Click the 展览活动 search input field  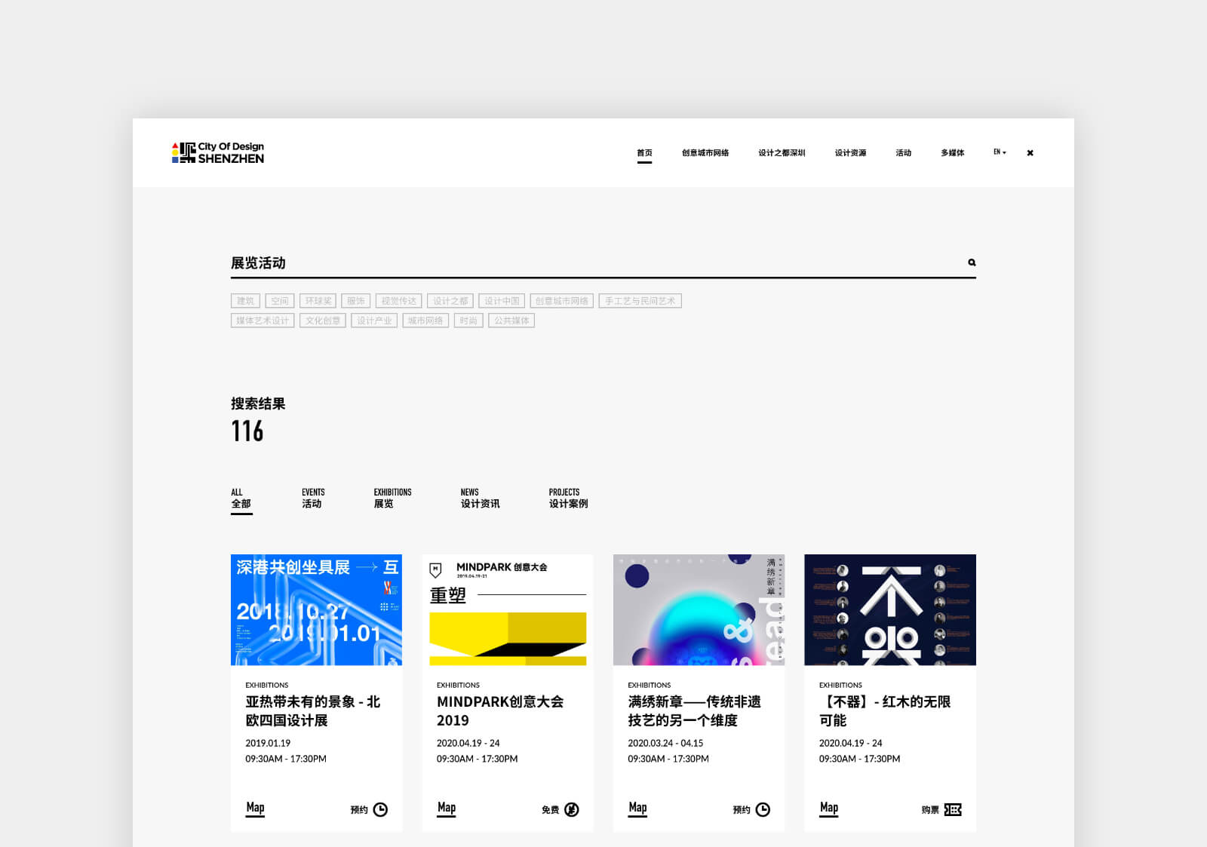tap(588, 263)
